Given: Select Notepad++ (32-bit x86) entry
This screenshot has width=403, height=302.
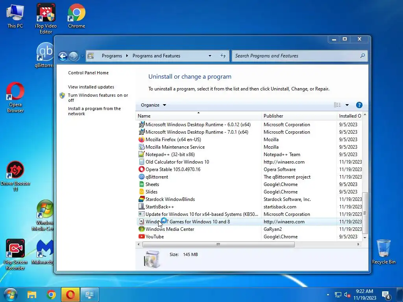Looking at the screenshot, I should (x=249, y=154).
